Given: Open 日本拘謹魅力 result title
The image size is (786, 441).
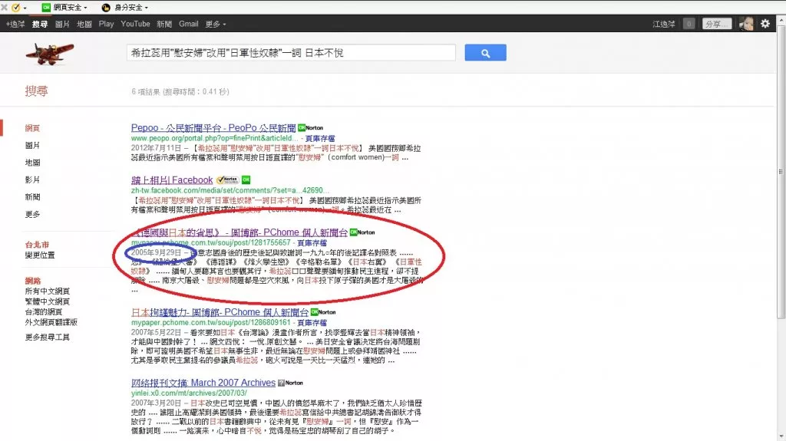Looking at the screenshot, I should point(220,312).
